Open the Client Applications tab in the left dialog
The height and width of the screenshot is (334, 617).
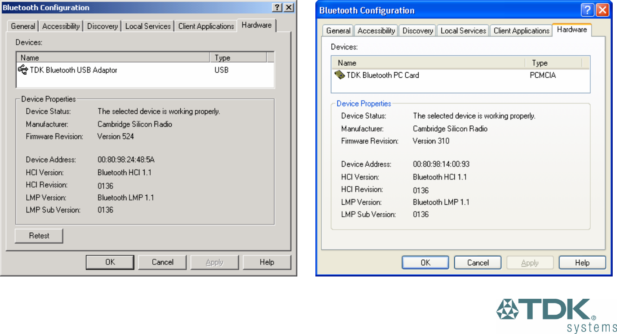click(x=206, y=26)
